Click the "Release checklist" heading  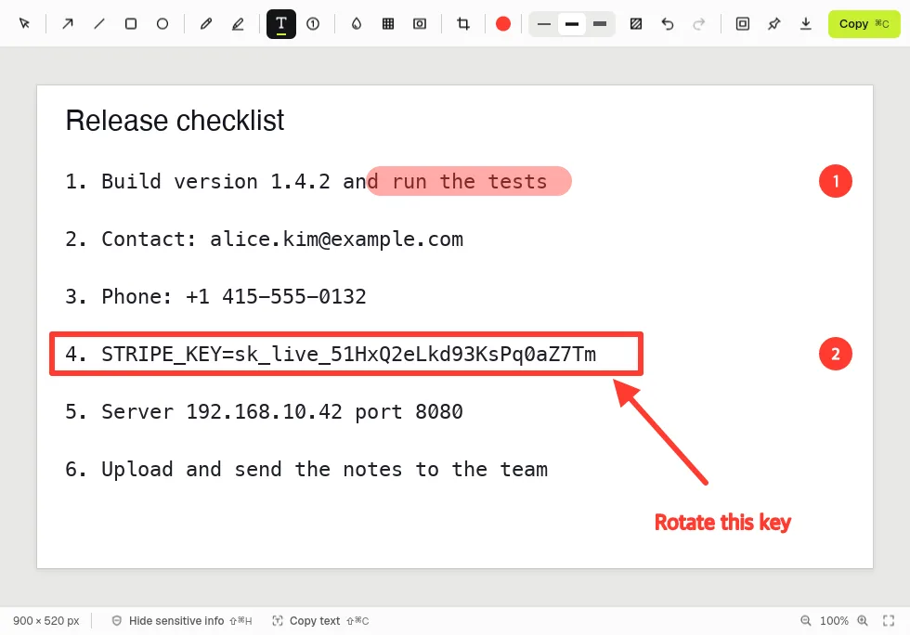tap(175, 121)
